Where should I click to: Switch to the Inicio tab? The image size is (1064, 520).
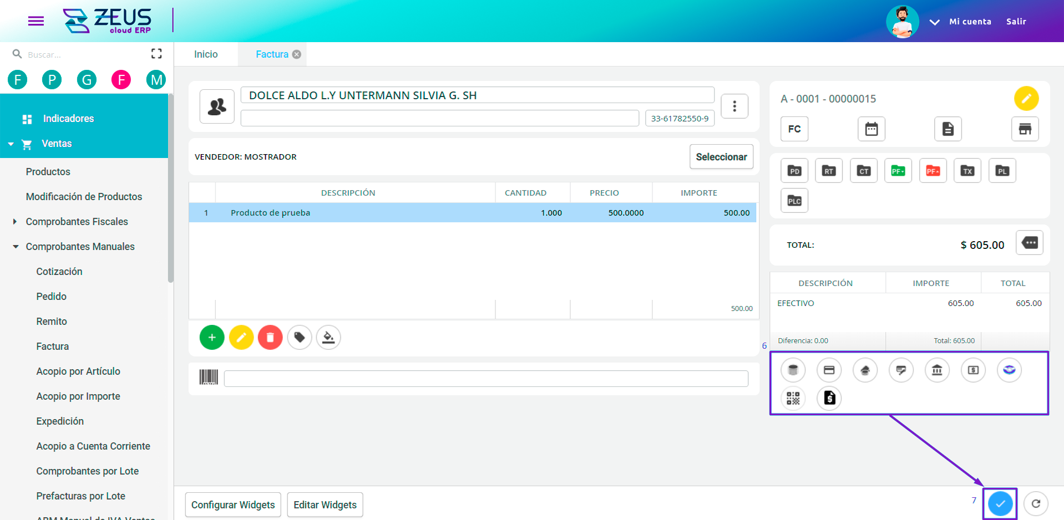coord(205,54)
